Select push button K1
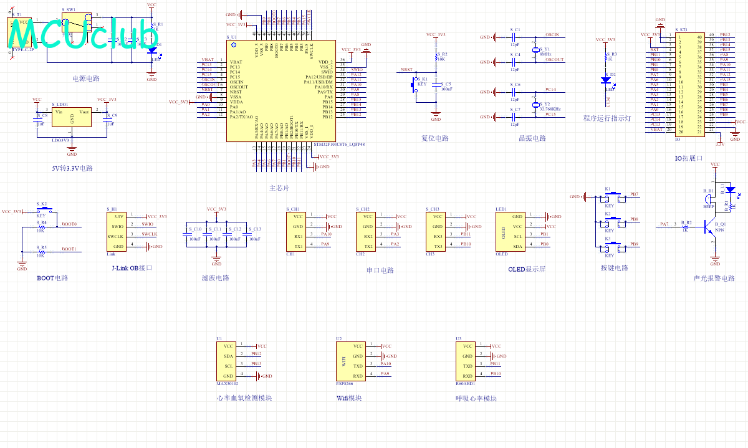Image resolution: width=748 pixels, height=448 pixels. [x=613, y=197]
